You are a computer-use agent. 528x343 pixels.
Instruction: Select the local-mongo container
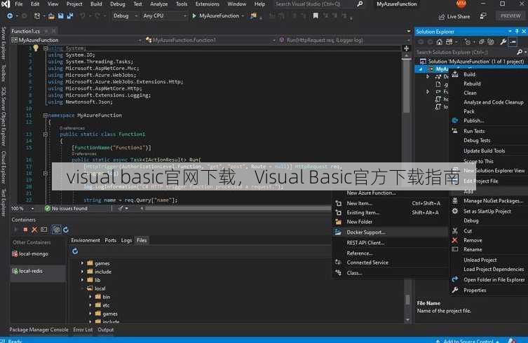tap(38, 254)
